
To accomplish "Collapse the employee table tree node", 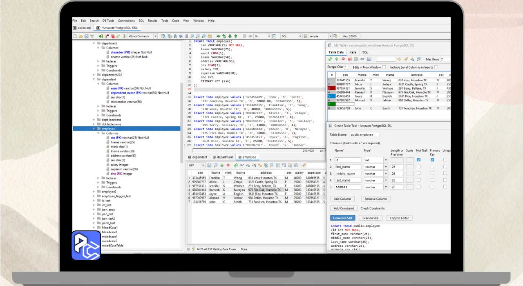I will pyautogui.click(x=94, y=129).
